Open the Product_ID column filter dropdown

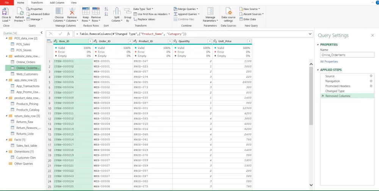(x=170, y=41)
